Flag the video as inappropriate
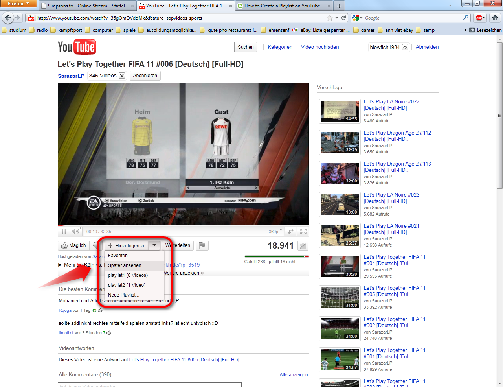The image size is (503, 387). click(x=202, y=245)
